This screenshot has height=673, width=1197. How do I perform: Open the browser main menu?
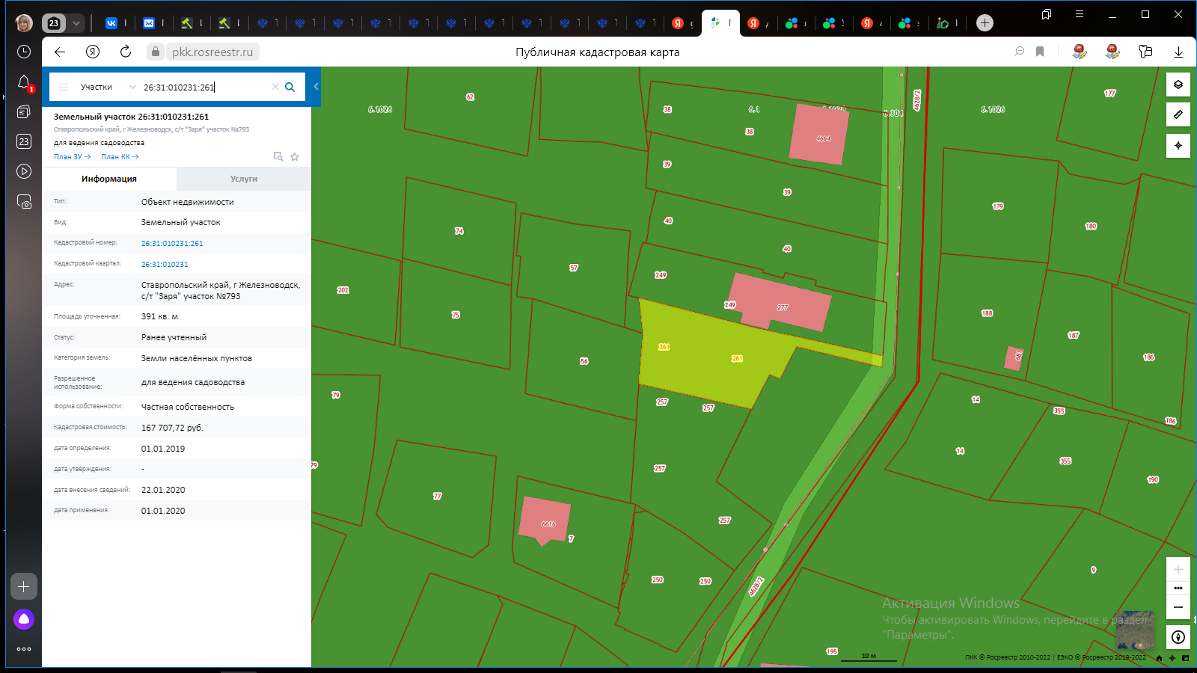[x=1080, y=14]
